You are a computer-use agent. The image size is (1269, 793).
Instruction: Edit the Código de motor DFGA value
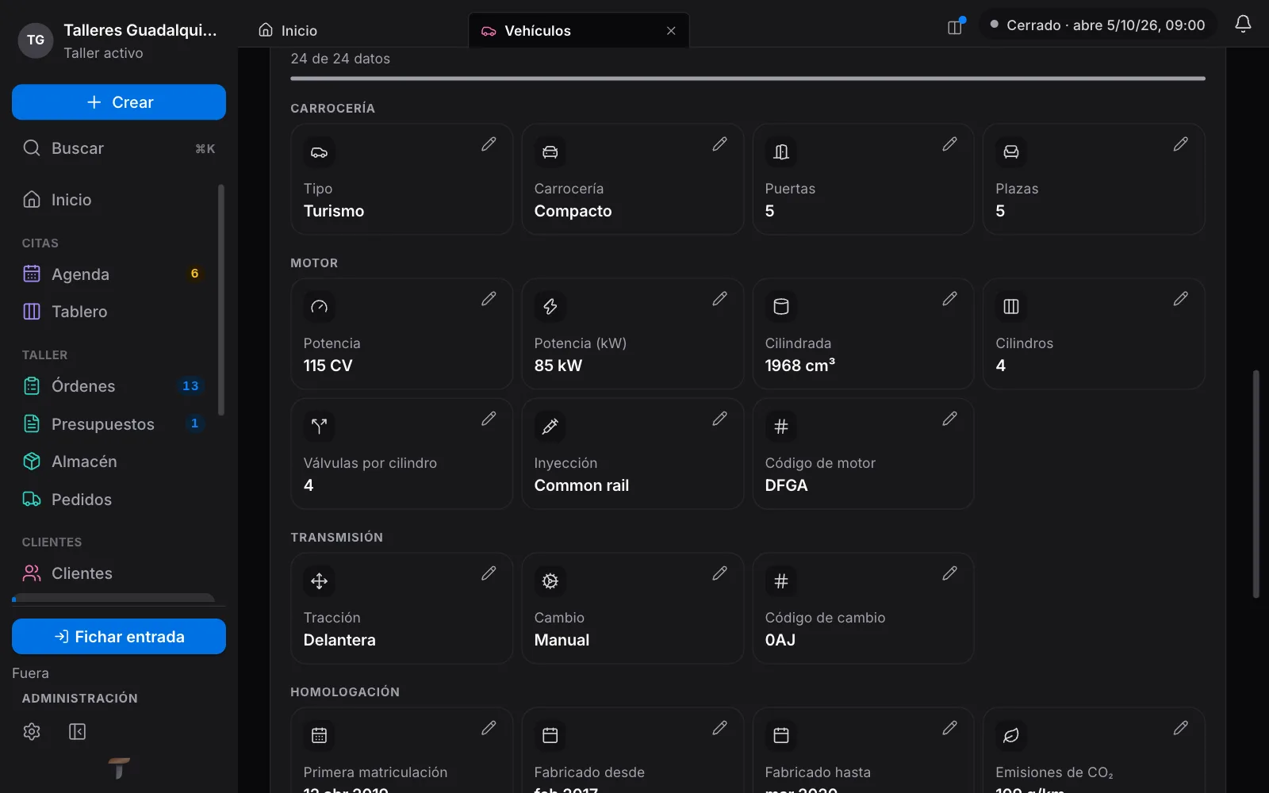click(949, 419)
